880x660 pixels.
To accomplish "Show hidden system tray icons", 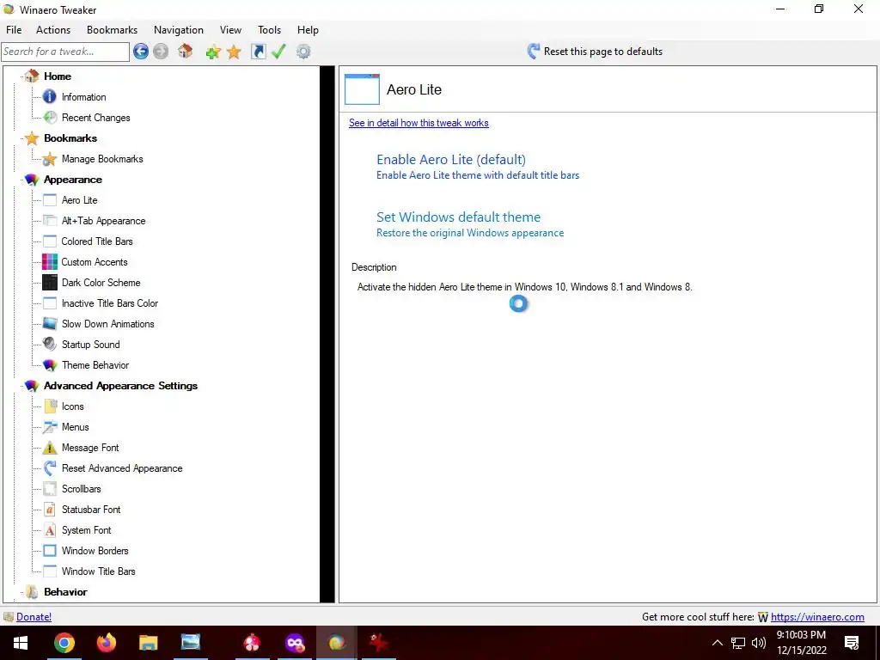I will (x=718, y=643).
